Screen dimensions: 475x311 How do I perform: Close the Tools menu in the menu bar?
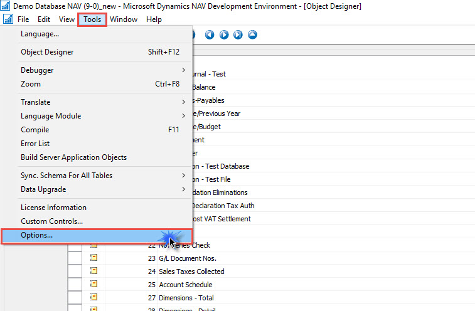92,19
